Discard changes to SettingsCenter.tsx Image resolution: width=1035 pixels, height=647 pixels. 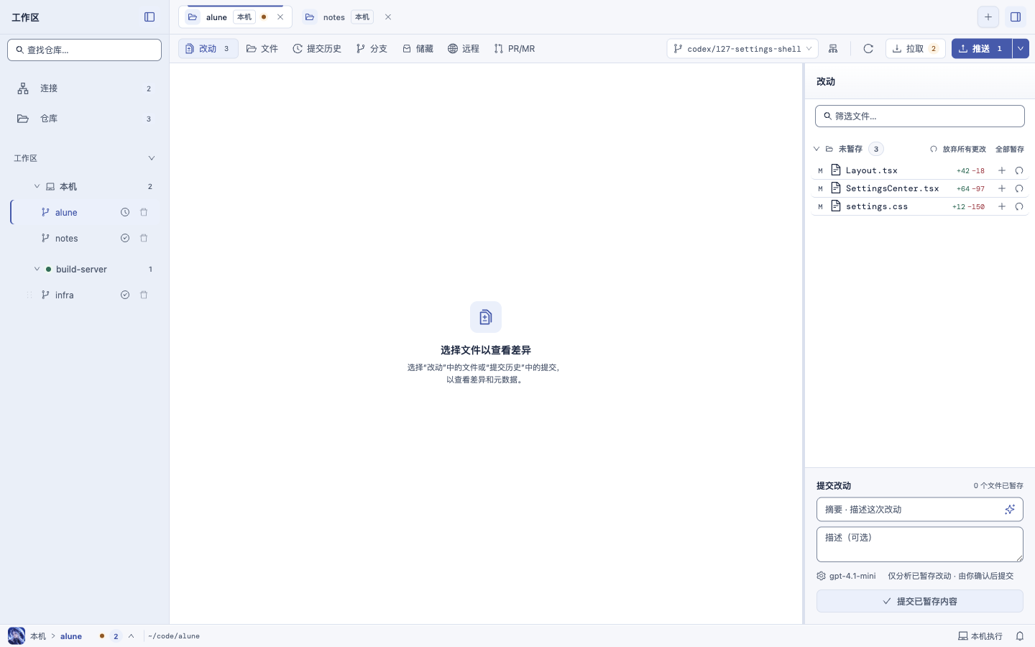[x=1019, y=188]
